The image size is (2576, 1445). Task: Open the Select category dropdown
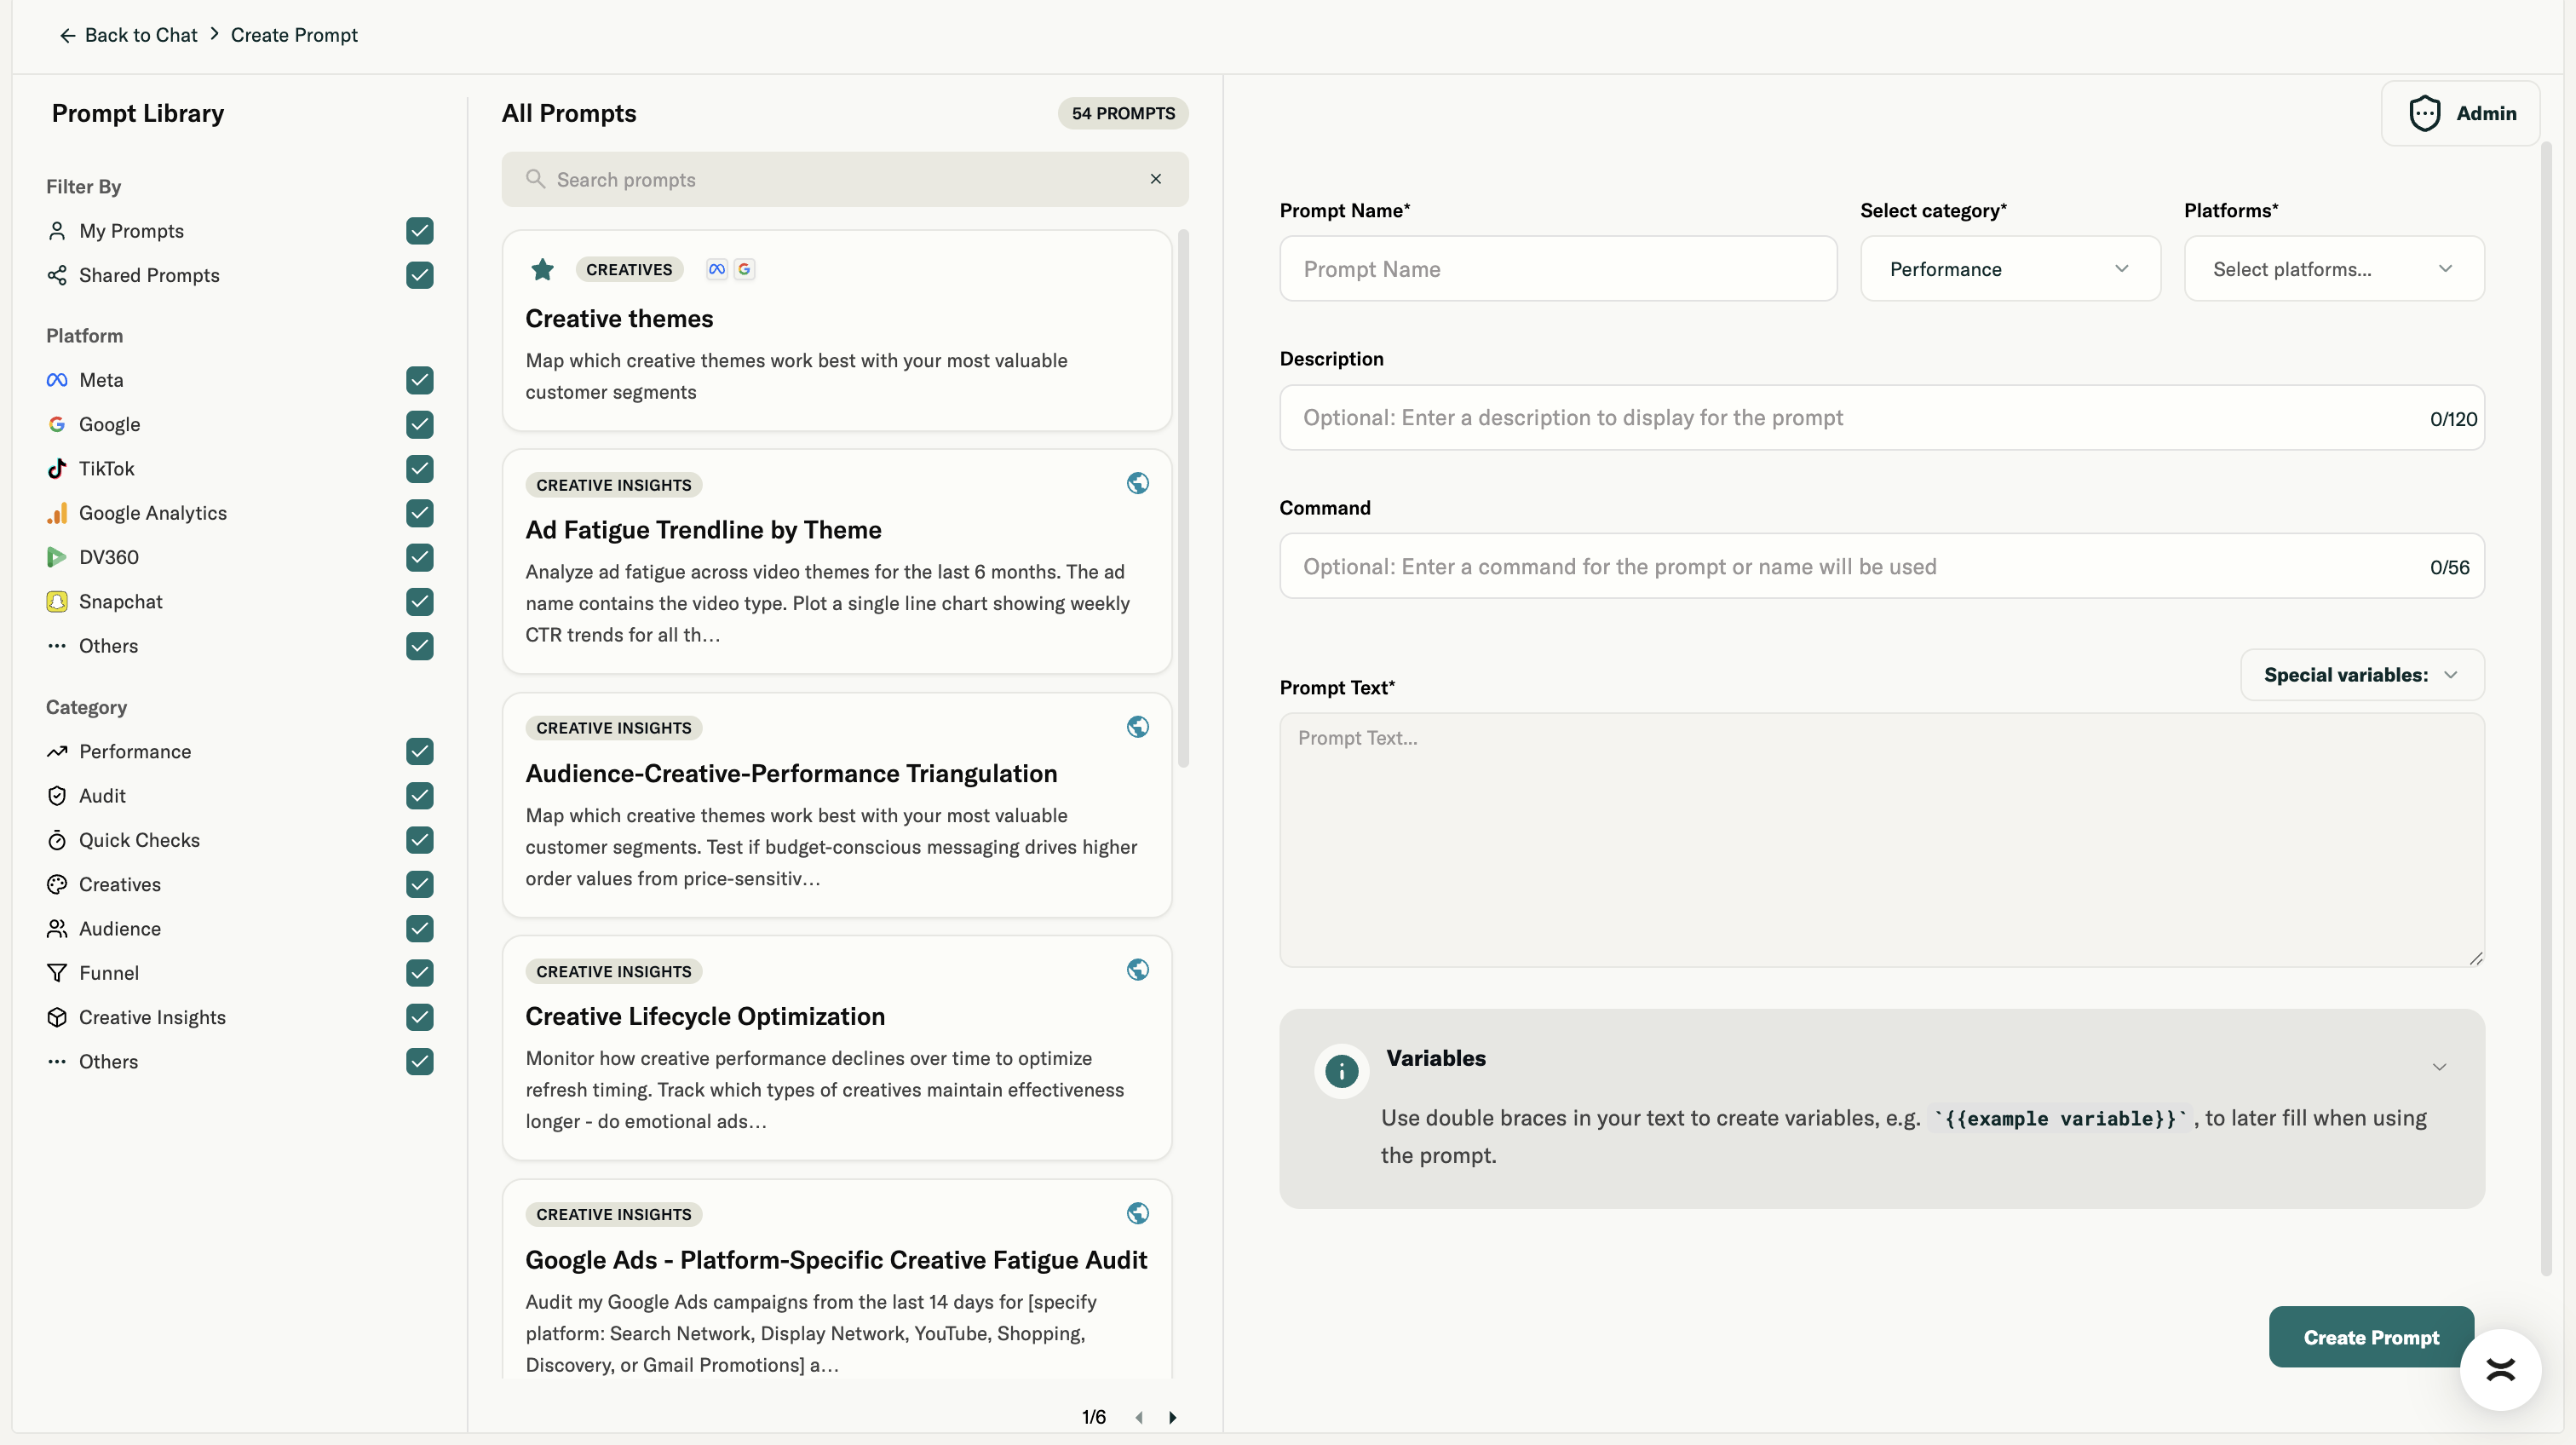click(2009, 269)
